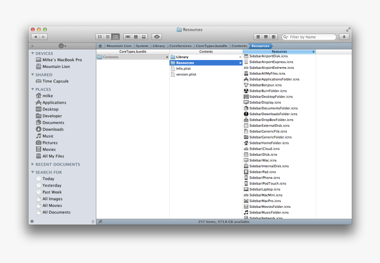Select Contents folder in CoreTypes.bundle column
This screenshot has height=263, width=380.
pyautogui.click(x=133, y=57)
